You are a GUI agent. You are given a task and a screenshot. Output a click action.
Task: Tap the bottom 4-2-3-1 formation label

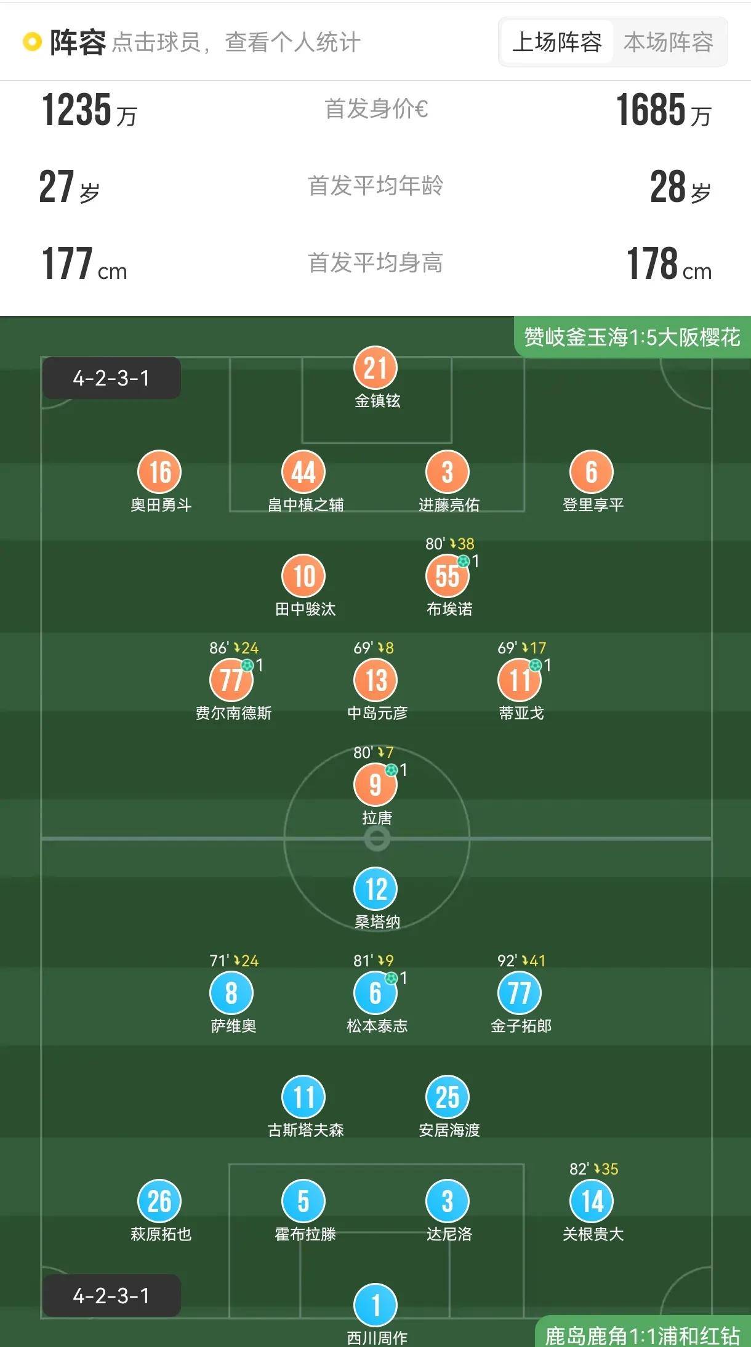click(111, 1296)
